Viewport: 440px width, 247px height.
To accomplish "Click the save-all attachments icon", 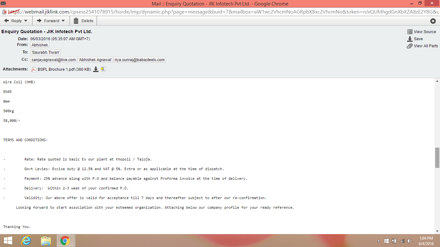I will [x=103, y=69].
